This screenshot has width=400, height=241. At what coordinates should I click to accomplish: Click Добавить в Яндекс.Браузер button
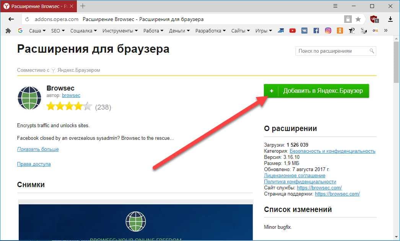coord(316,91)
